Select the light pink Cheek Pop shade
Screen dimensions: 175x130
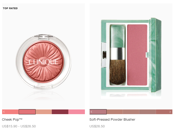click(77, 112)
